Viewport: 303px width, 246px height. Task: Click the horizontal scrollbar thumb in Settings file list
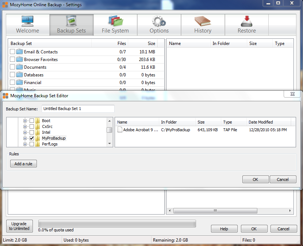click(x=215, y=211)
